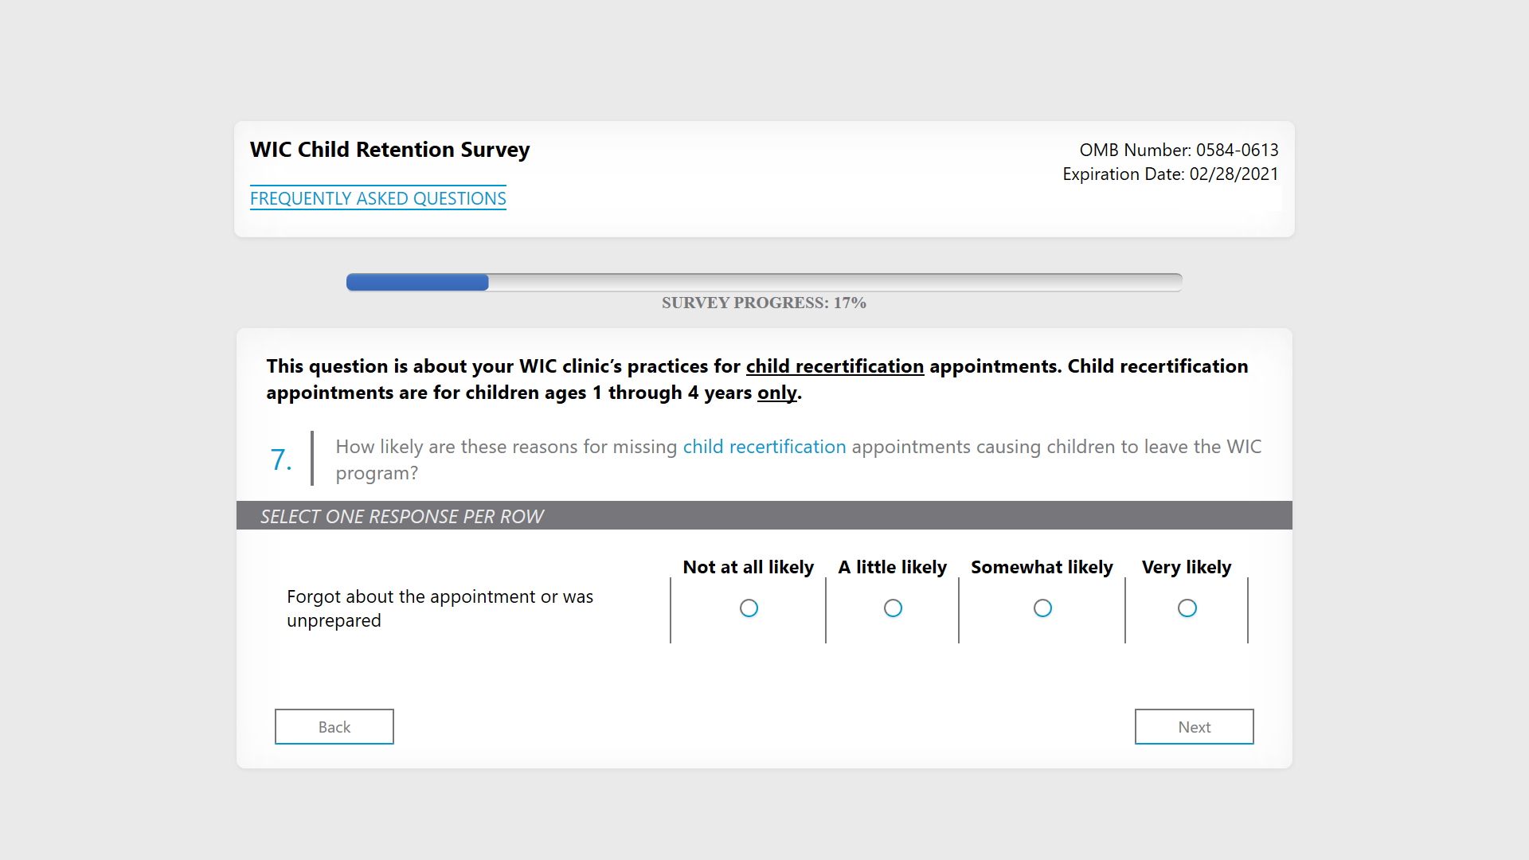Image resolution: width=1529 pixels, height=860 pixels.
Task: Click the empty portion of progress bar
Action: [836, 282]
